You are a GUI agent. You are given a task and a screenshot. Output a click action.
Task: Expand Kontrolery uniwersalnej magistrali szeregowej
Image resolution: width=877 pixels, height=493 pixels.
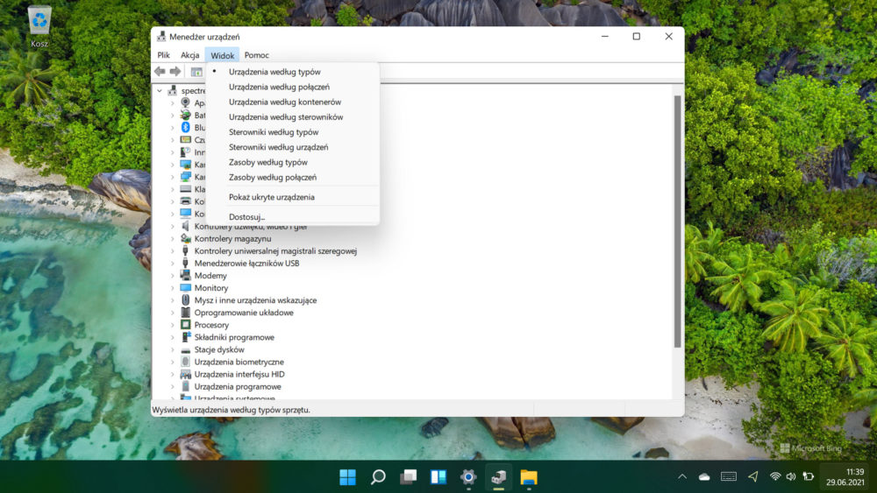(172, 251)
